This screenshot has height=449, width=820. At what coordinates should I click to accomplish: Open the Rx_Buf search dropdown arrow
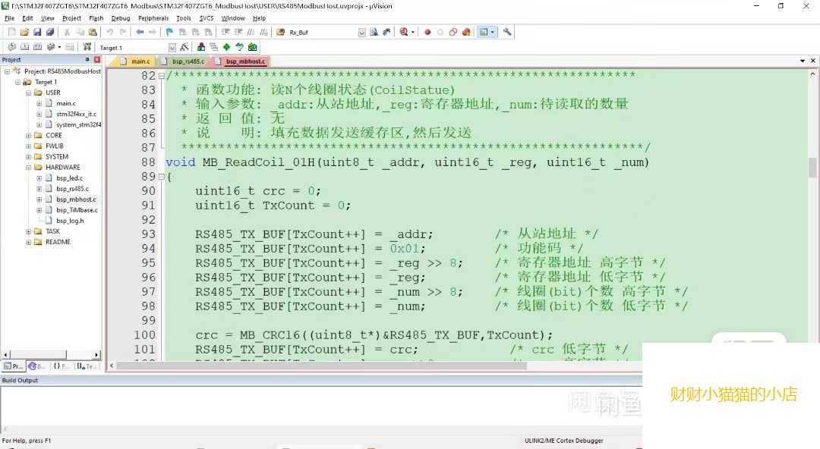tap(362, 33)
